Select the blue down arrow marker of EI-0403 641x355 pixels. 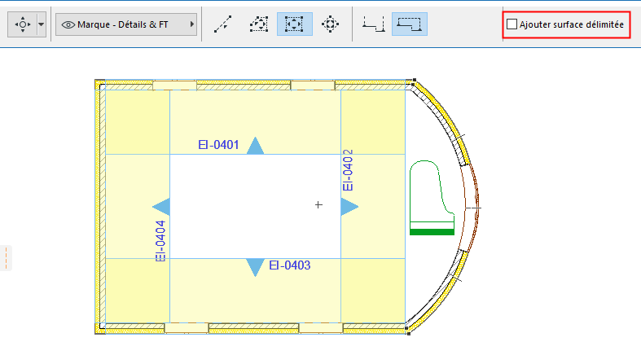[x=255, y=268]
